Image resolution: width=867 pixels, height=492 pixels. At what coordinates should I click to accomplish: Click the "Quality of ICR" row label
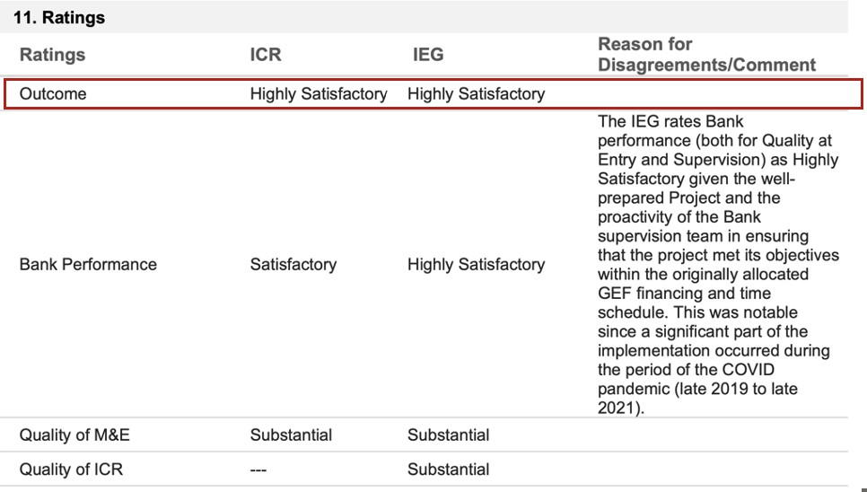click(x=71, y=470)
